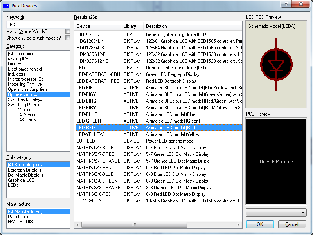Select LED-BIRG device row
Viewport: 313px width, 235px height.
pyautogui.click(x=159, y=101)
